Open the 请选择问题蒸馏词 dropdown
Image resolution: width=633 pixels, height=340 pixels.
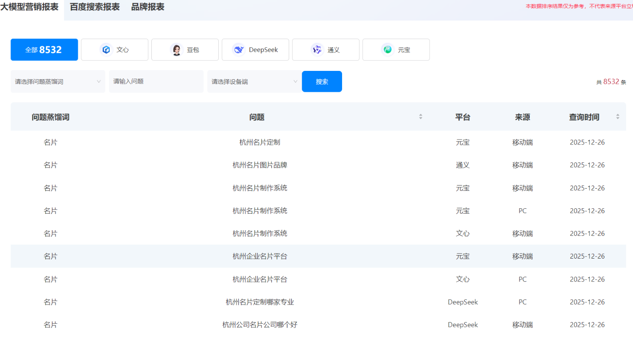58,81
